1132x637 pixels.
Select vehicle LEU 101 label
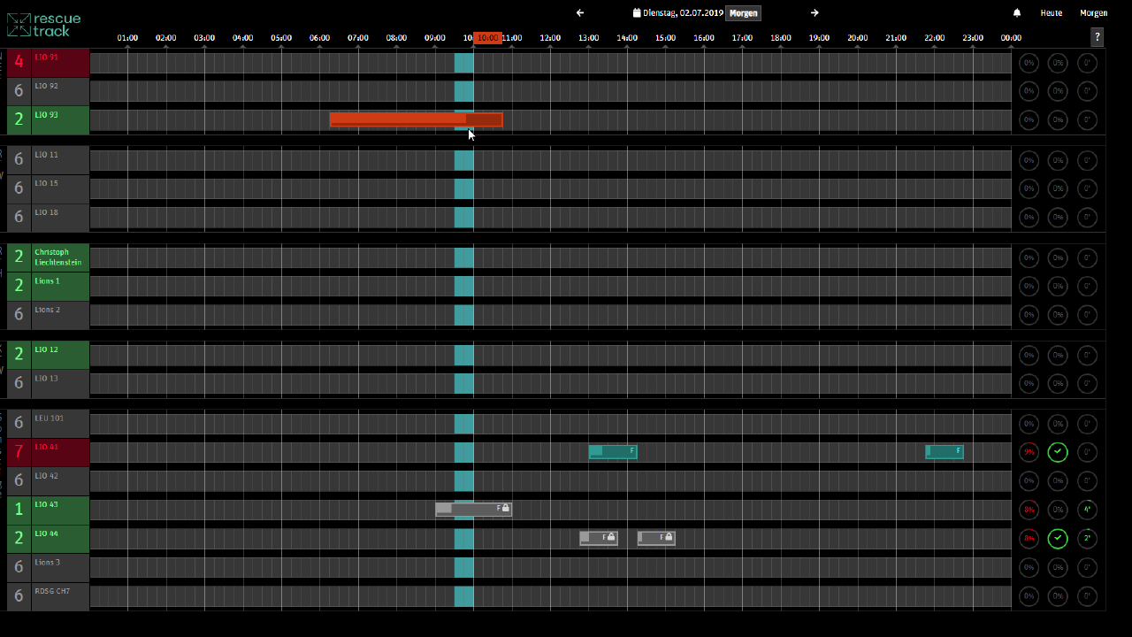coord(60,423)
